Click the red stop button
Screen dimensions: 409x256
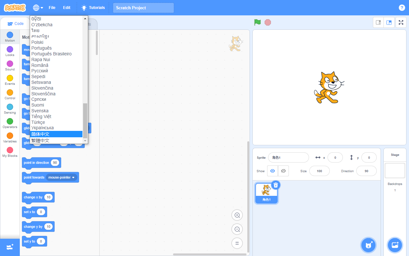point(268,22)
